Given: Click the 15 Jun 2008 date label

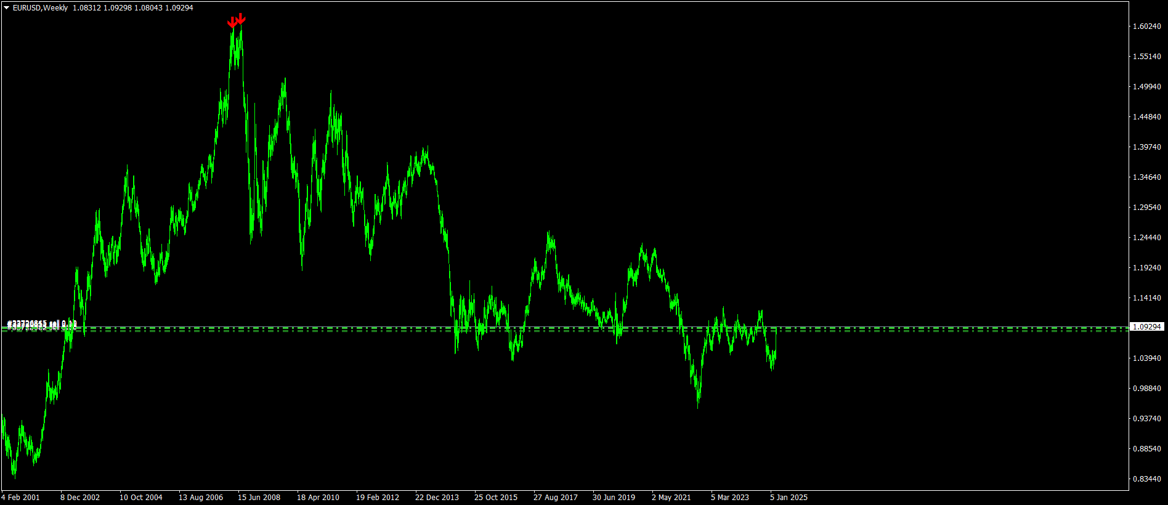Looking at the screenshot, I should (259, 498).
